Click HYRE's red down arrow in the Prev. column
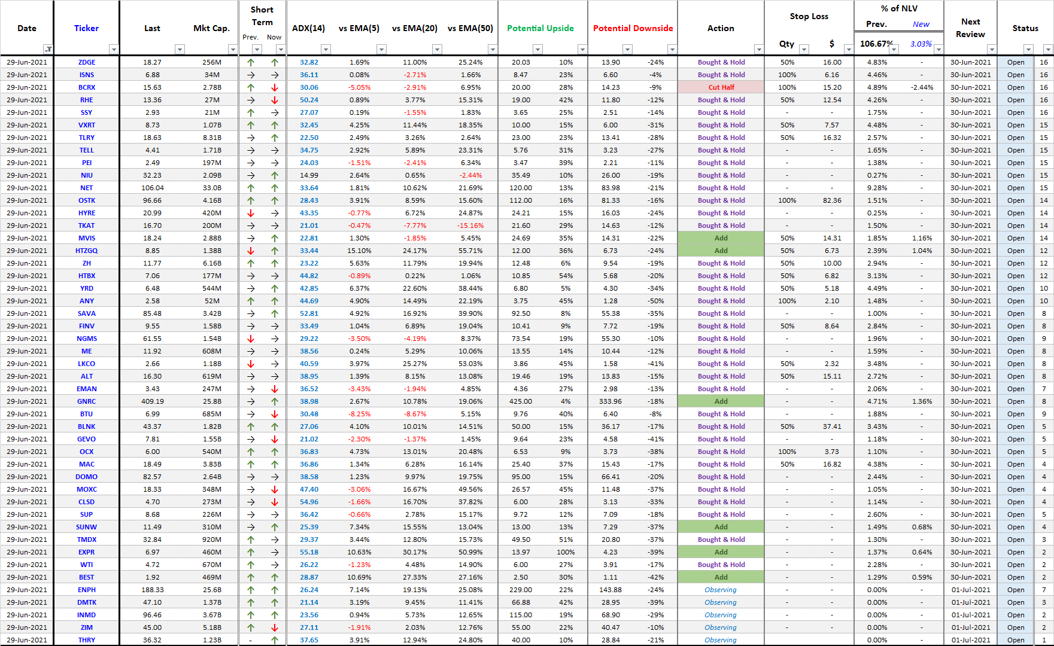This screenshot has height=646, width=1054. (251, 213)
